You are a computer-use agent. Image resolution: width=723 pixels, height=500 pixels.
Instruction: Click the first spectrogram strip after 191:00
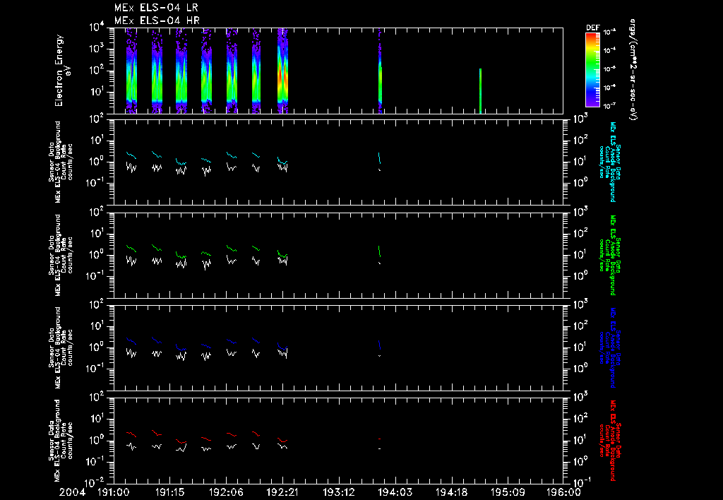coord(131,71)
